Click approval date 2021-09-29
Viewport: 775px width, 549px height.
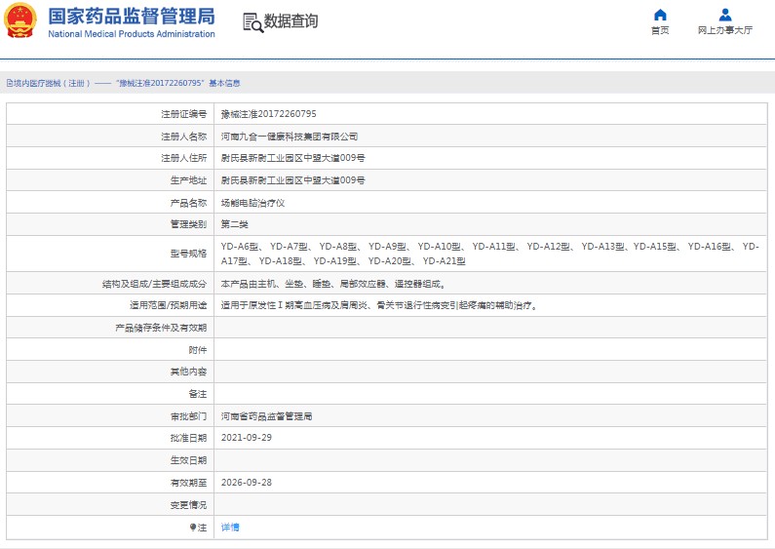click(246, 438)
